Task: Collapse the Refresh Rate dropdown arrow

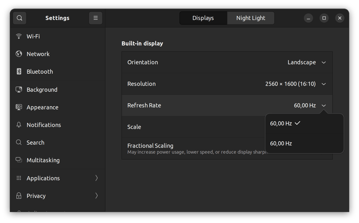Action: click(323, 106)
